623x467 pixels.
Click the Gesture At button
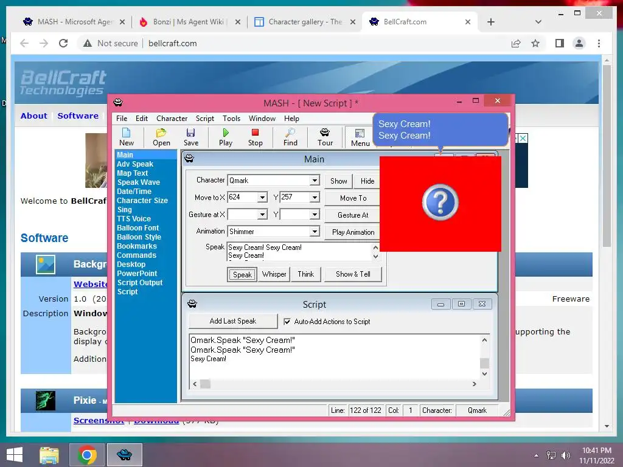[x=353, y=215]
